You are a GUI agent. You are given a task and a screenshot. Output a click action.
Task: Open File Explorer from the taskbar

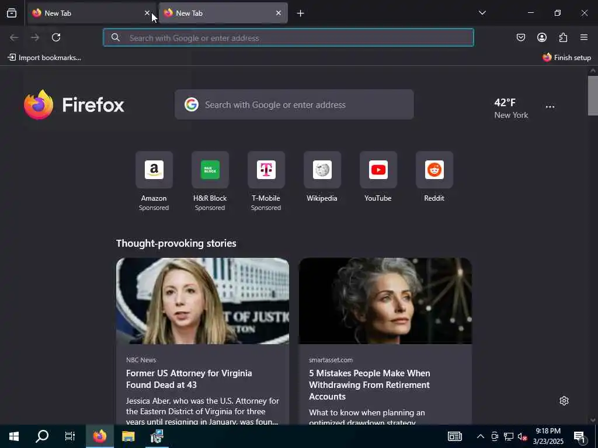(x=128, y=436)
